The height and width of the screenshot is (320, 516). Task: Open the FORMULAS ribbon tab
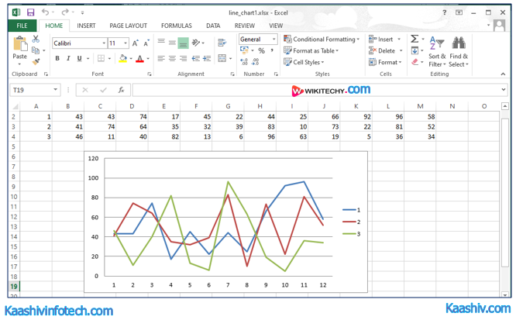(x=176, y=26)
